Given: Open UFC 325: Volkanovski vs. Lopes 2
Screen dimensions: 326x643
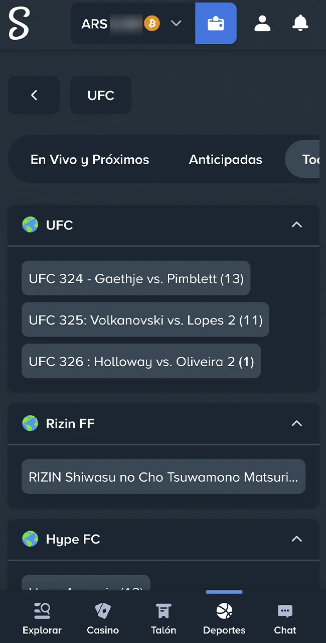Looking at the screenshot, I should click(x=145, y=320).
